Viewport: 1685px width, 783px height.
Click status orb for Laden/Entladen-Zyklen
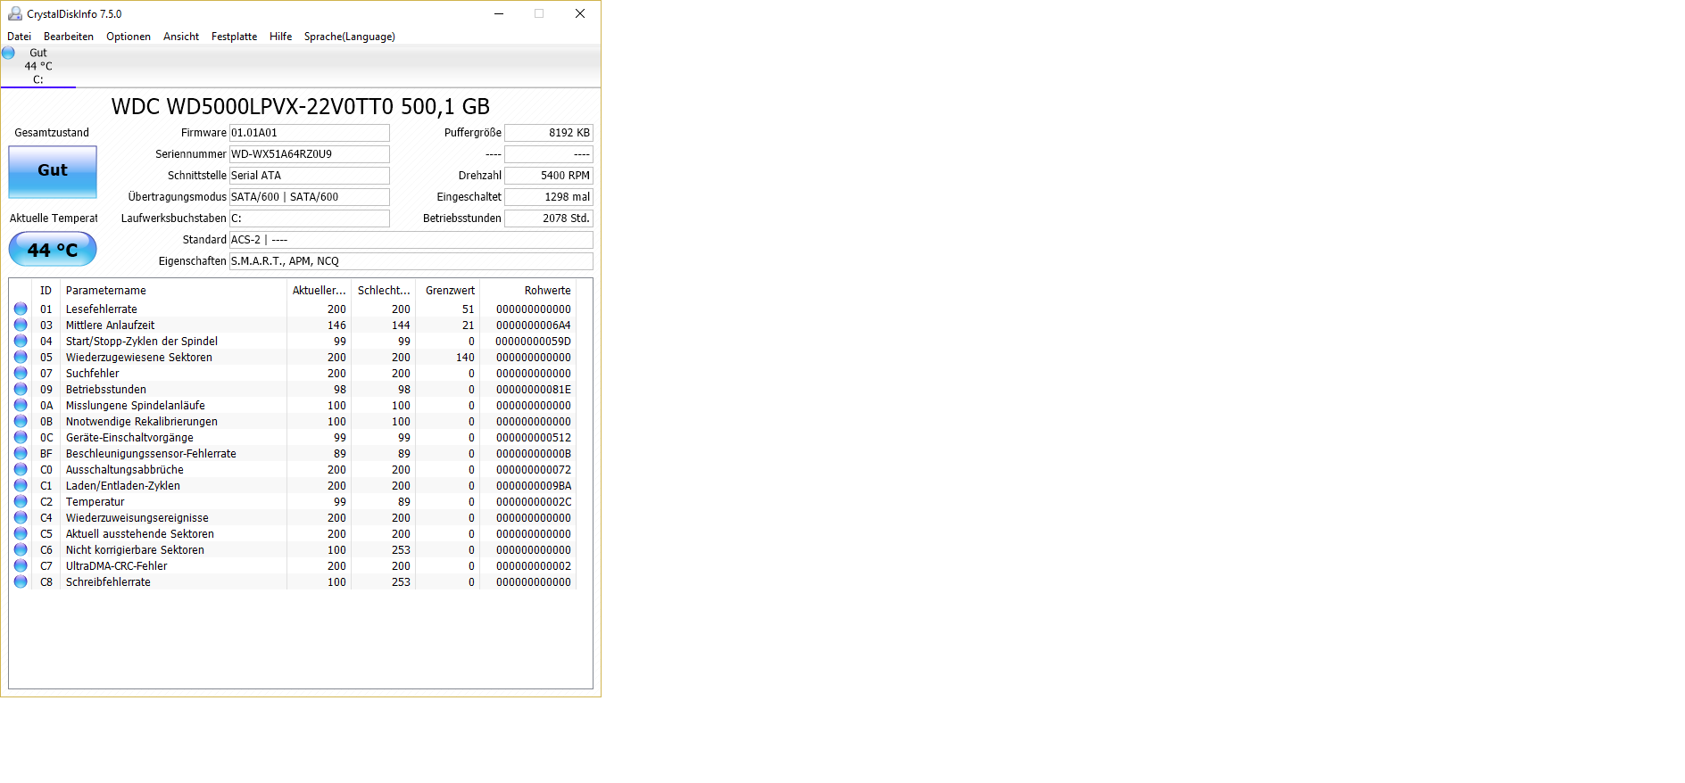point(21,485)
